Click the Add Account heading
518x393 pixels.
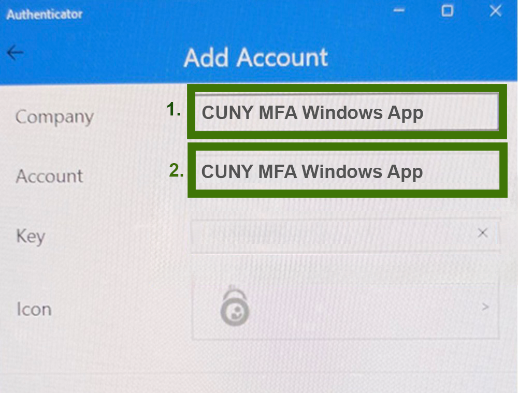256,57
